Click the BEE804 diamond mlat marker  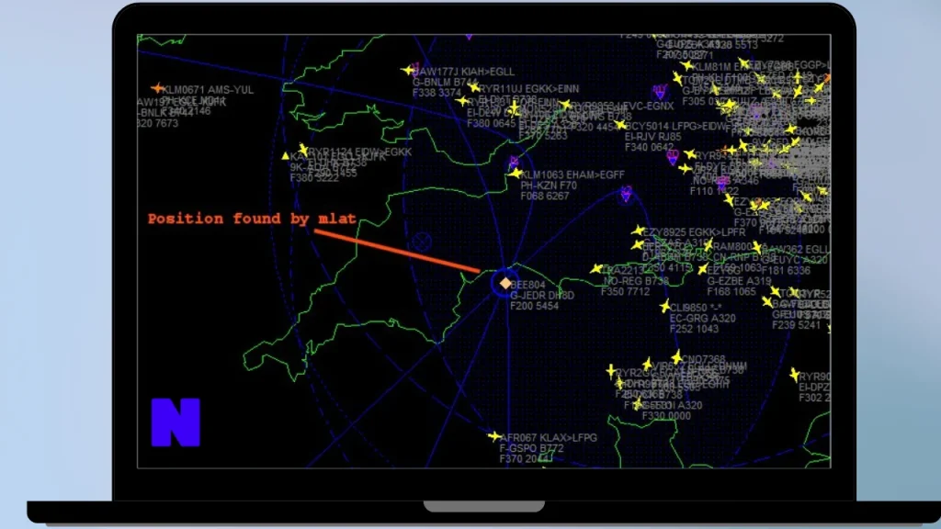[x=505, y=283]
